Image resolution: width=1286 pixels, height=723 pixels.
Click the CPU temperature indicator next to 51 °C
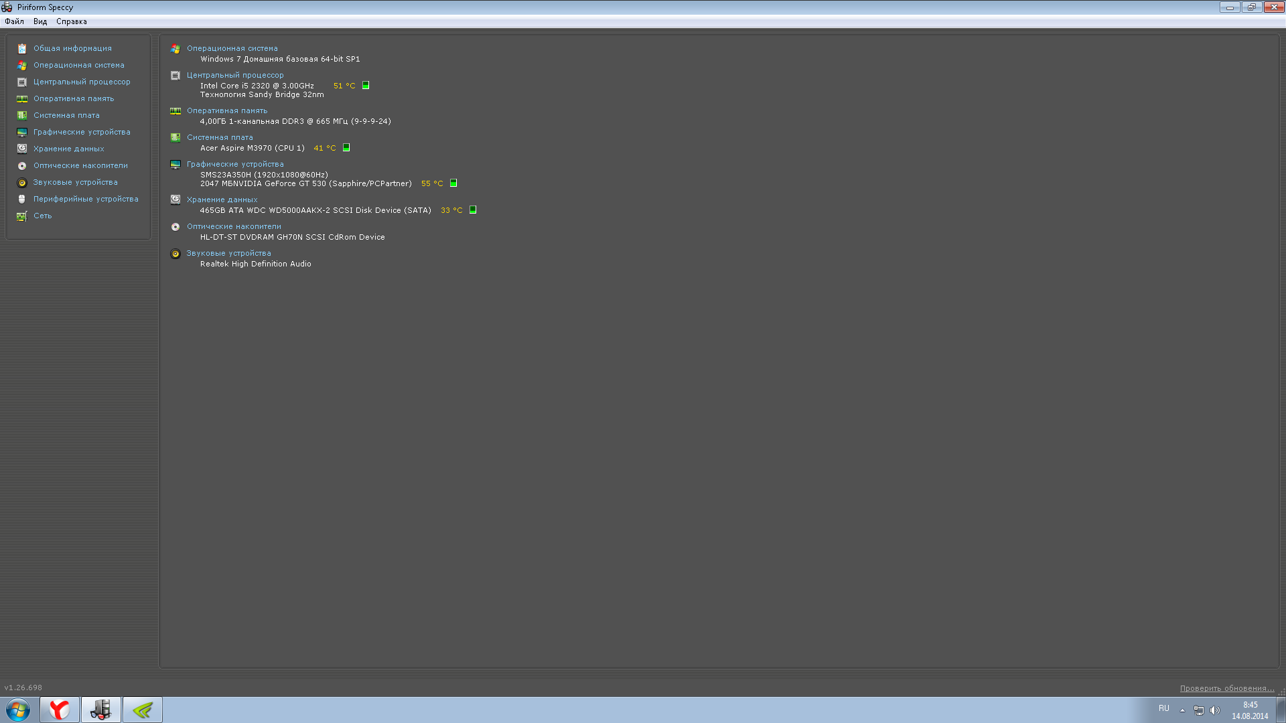click(x=366, y=85)
